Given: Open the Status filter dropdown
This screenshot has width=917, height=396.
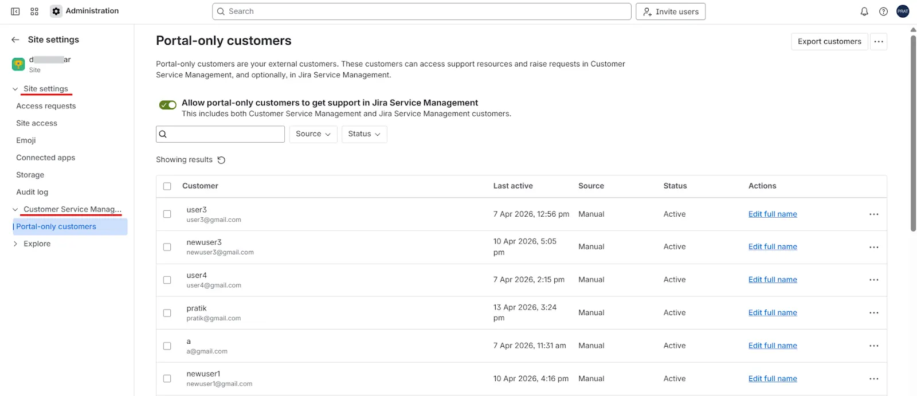Looking at the screenshot, I should pyautogui.click(x=364, y=134).
